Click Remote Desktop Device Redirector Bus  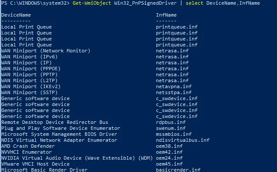[x=55, y=122]
